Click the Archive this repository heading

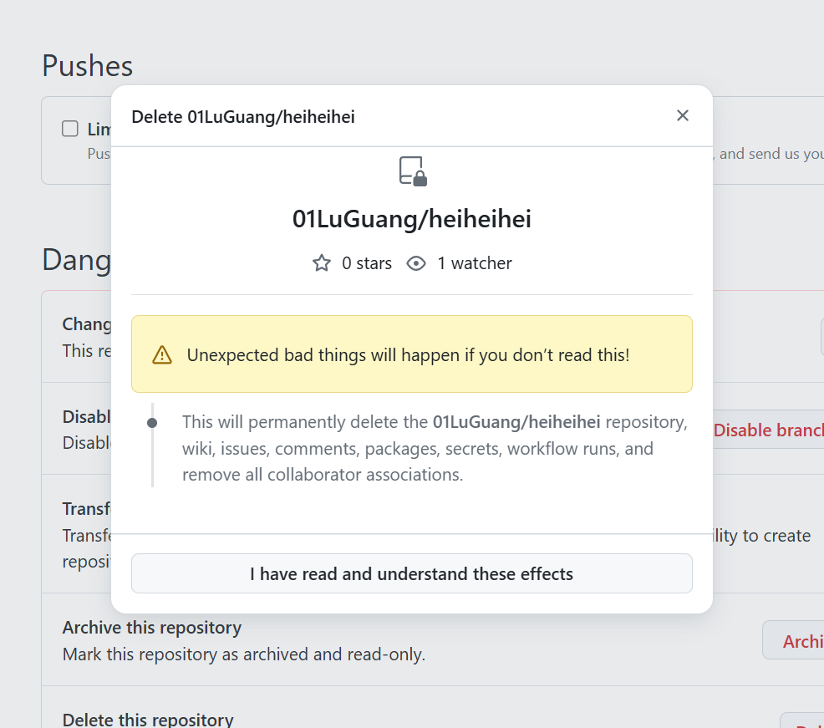[152, 628]
